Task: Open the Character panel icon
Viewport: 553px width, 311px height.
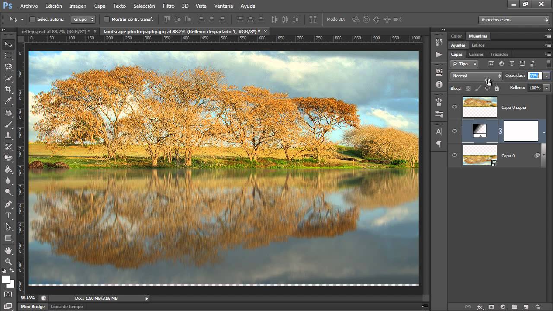Action: coord(439,132)
